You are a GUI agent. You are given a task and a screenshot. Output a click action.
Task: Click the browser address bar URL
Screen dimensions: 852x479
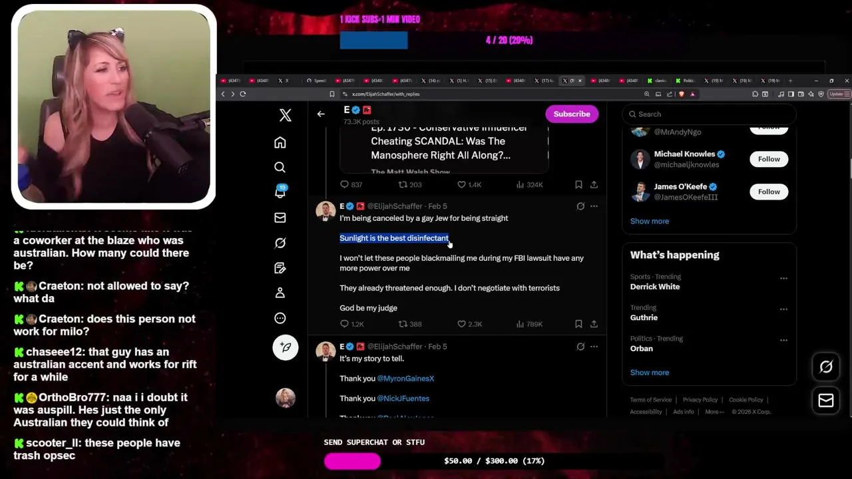[x=386, y=94]
